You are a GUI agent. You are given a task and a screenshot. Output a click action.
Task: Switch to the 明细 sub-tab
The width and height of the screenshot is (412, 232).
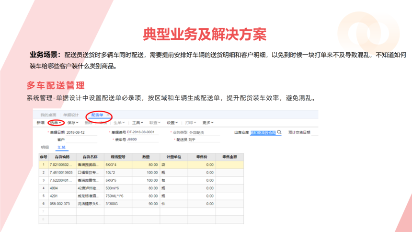point(45,147)
